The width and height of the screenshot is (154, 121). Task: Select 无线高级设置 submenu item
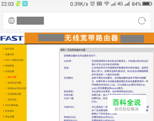tap(14, 94)
